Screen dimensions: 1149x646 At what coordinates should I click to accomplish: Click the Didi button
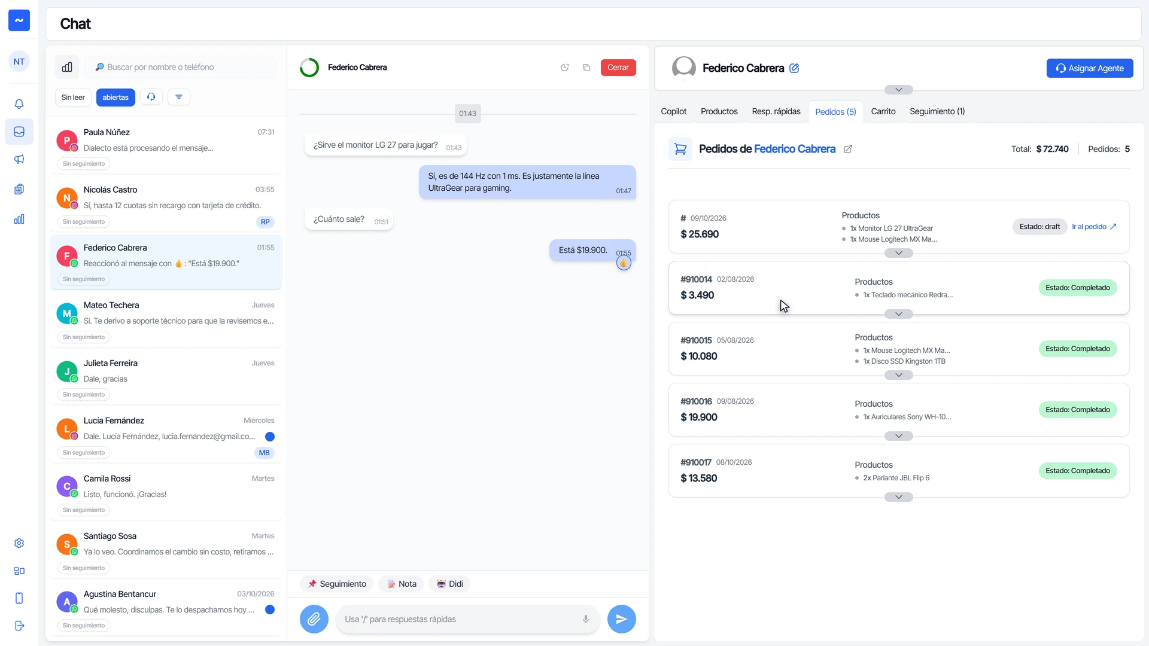coord(450,584)
